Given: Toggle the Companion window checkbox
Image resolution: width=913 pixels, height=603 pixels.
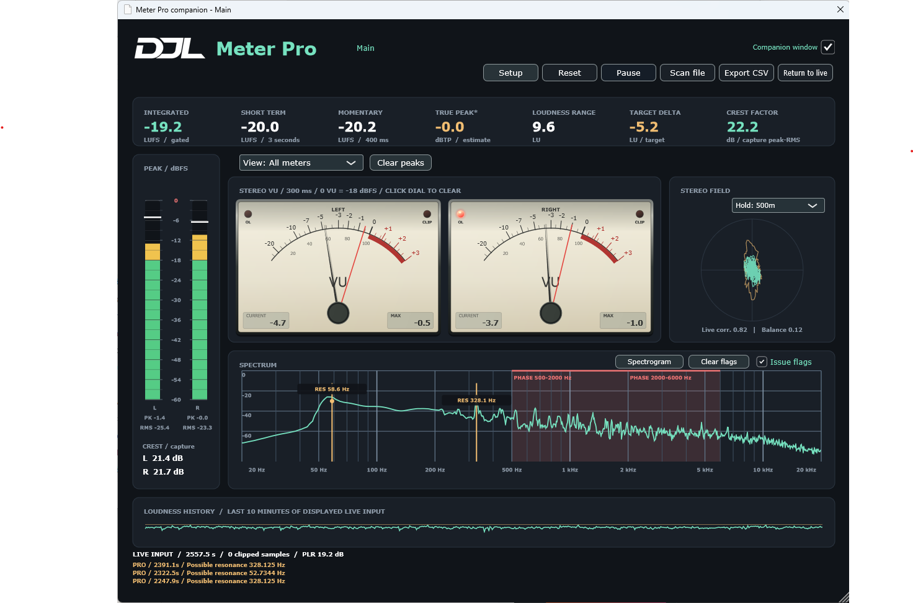Looking at the screenshot, I should coord(828,47).
